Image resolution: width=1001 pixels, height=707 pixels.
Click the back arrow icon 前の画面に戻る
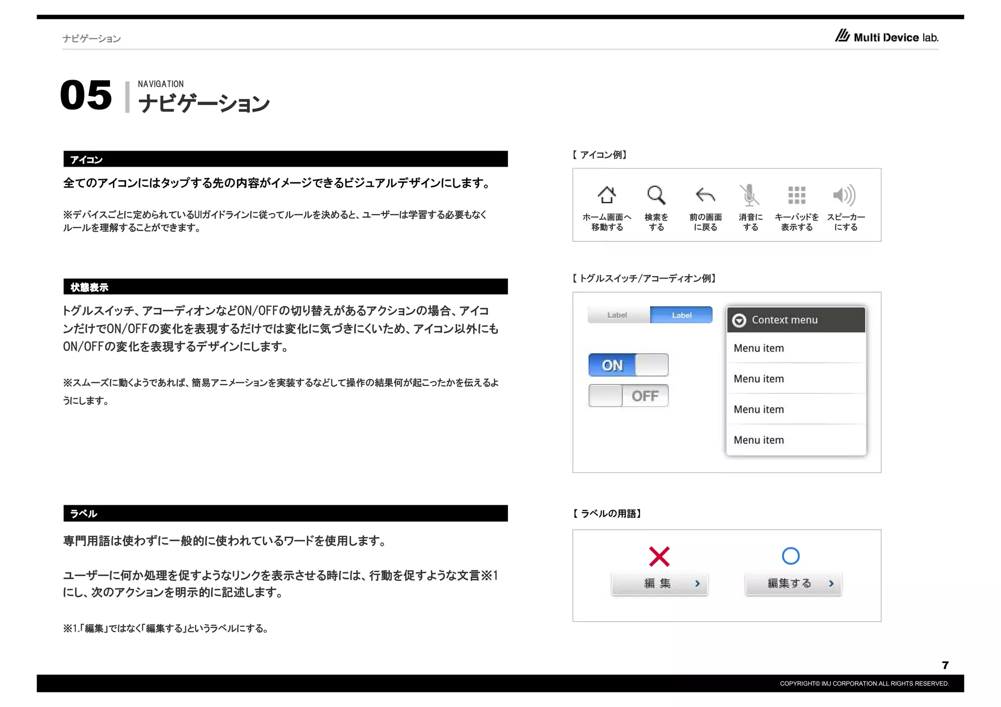pos(705,195)
